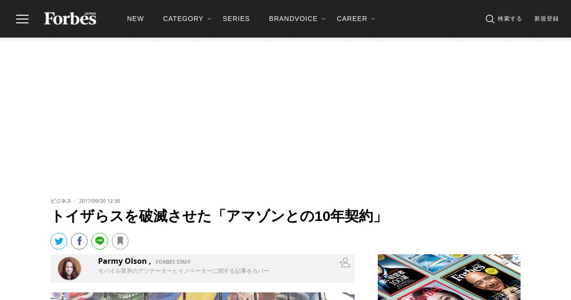Click the date 2017/09/20 12:30
The height and width of the screenshot is (300, 571).
coord(99,201)
